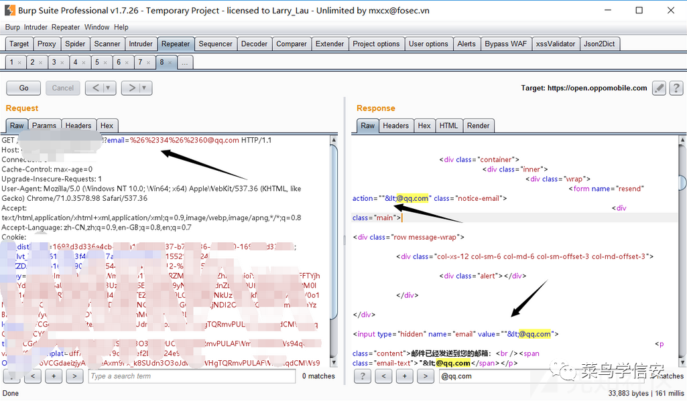Open the Window menu
Image resolution: width=687 pixels, height=401 pixels.
(x=97, y=27)
